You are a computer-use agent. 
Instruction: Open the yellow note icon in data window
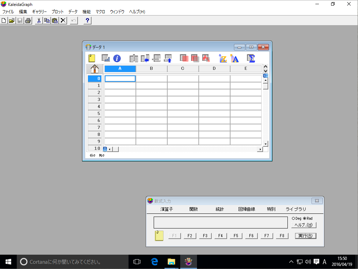click(x=92, y=58)
